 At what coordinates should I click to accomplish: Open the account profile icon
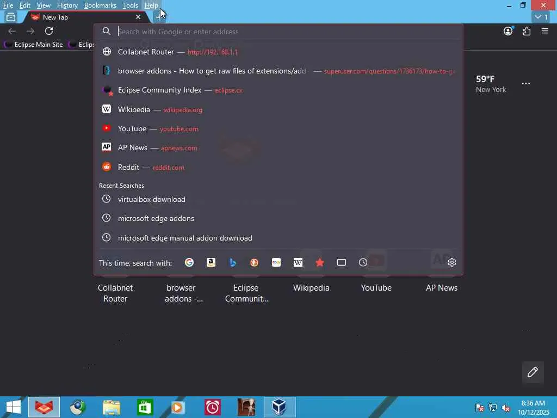509,31
